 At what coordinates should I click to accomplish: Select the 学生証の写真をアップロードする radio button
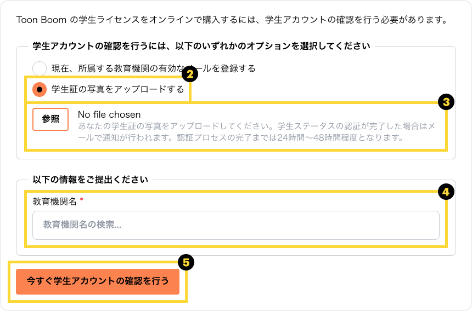click(40, 89)
